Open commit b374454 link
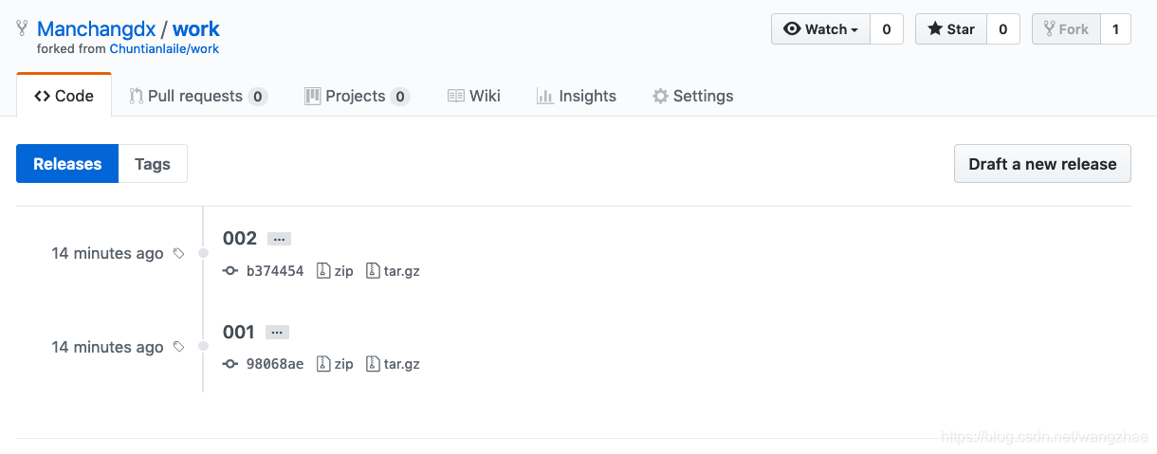1157x454 pixels. point(275,271)
